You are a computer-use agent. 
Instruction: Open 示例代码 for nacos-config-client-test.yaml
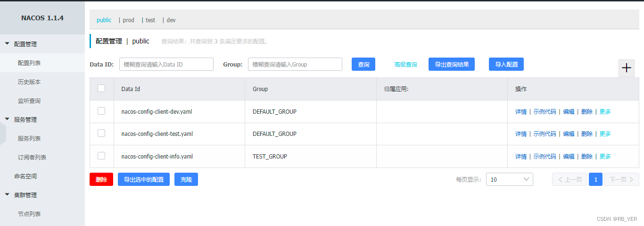tap(545, 134)
